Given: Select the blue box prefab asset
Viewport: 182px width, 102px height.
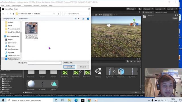Looking at the screenshot, I should point(121,71).
